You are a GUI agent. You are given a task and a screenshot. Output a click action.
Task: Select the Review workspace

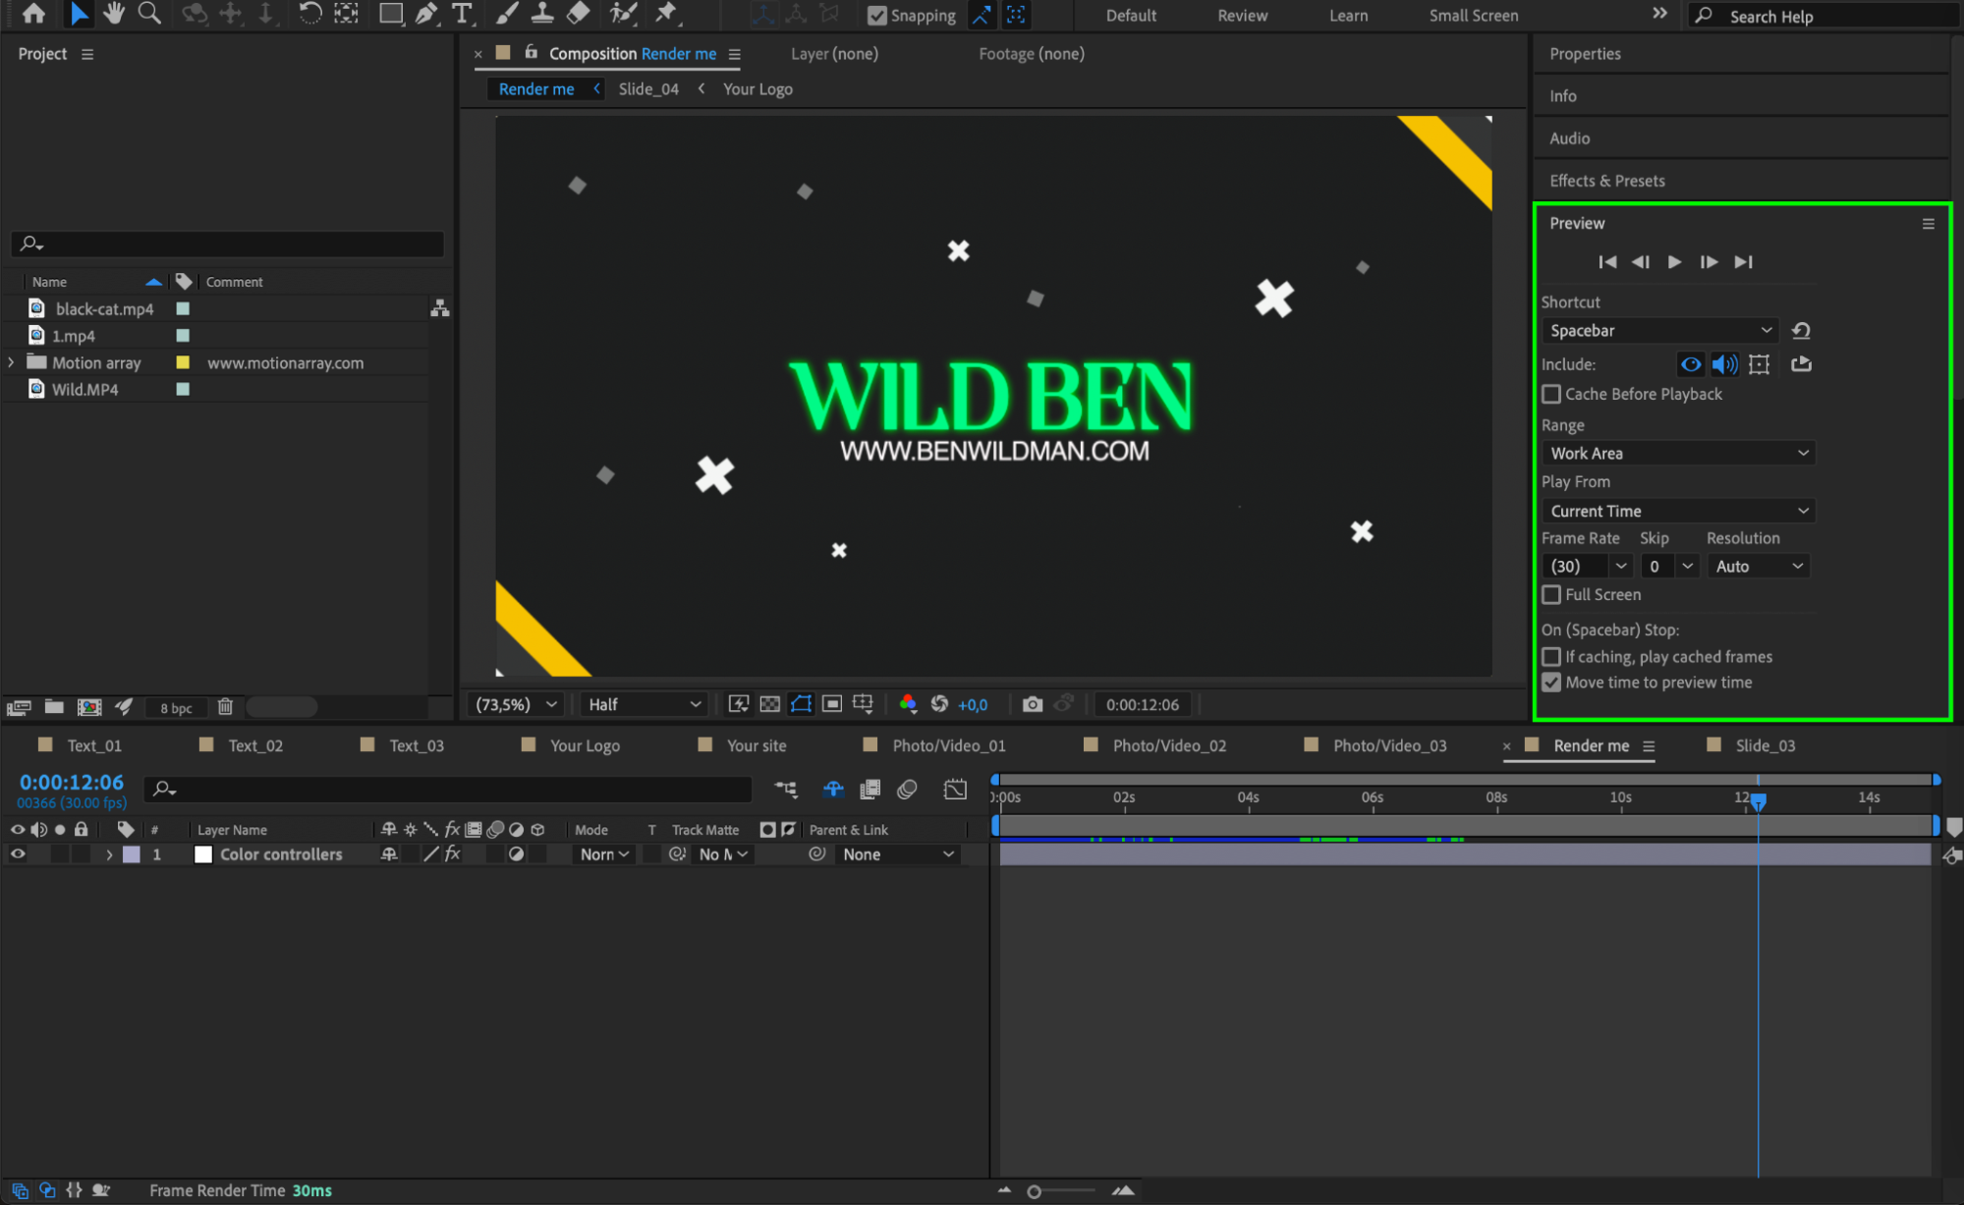(x=1242, y=16)
